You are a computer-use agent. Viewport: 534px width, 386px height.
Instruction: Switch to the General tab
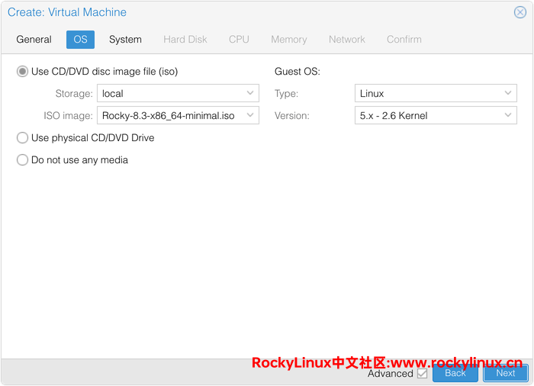tap(34, 40)
